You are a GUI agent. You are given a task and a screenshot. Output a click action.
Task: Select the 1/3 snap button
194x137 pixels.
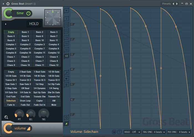point(67,56)
